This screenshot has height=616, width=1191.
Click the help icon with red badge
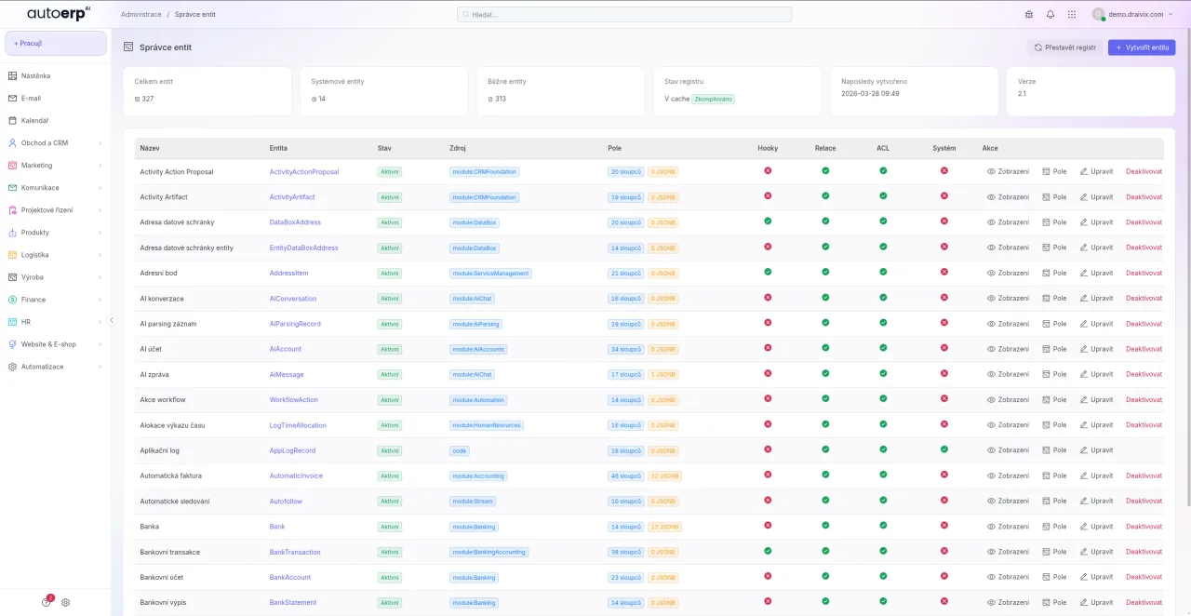click(x=47, y=602)
